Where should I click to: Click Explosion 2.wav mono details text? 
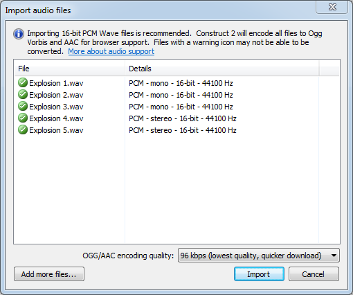181,95
